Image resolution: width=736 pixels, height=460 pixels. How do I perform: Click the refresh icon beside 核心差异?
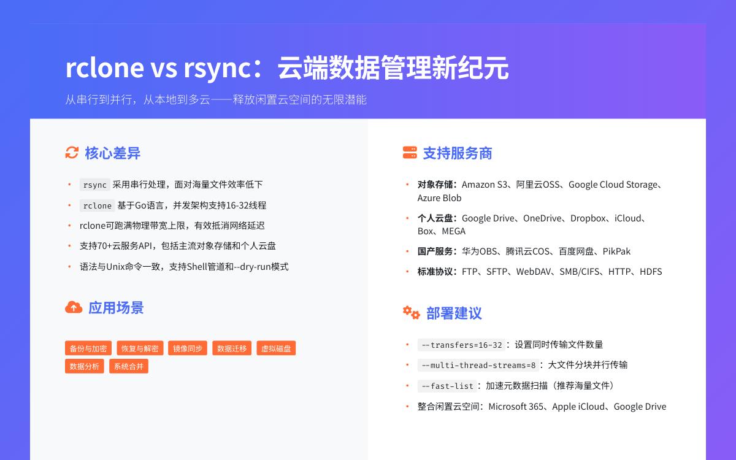(x=73, y=153)
